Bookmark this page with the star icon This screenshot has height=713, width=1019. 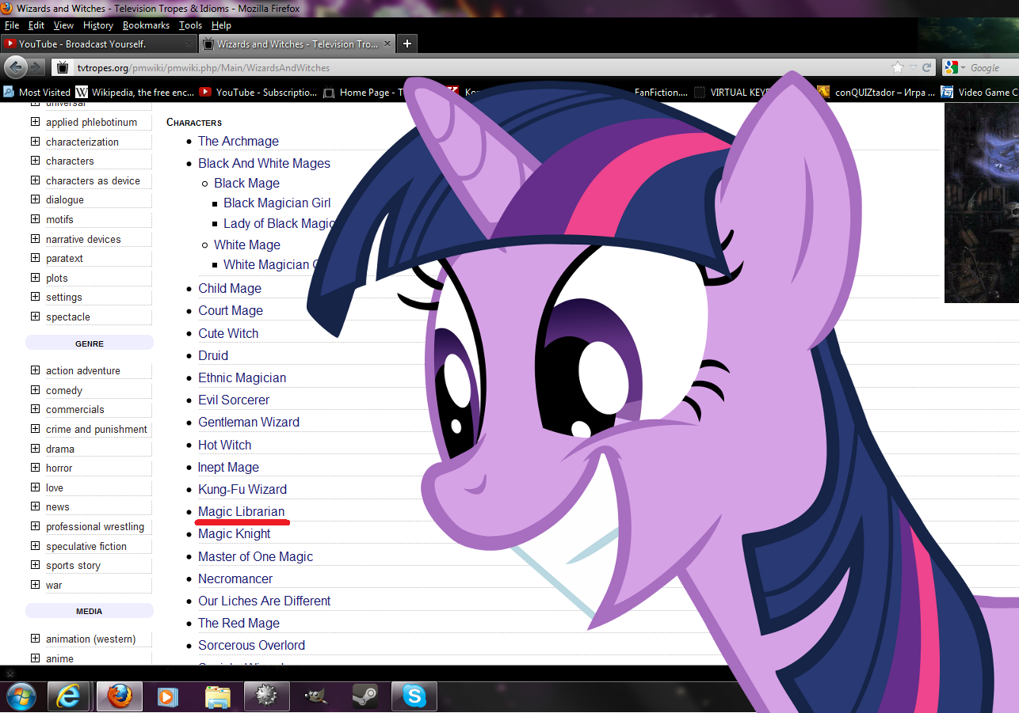tap(898, 67)
